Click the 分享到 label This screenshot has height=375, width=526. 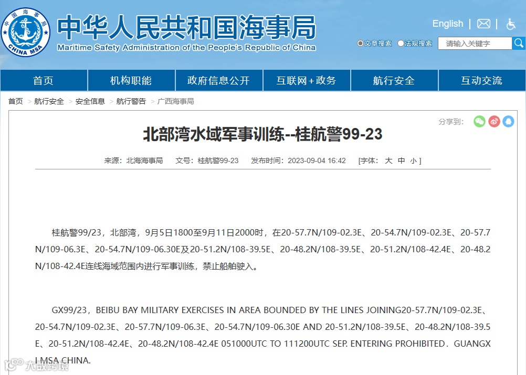click(x=451, y=122)
